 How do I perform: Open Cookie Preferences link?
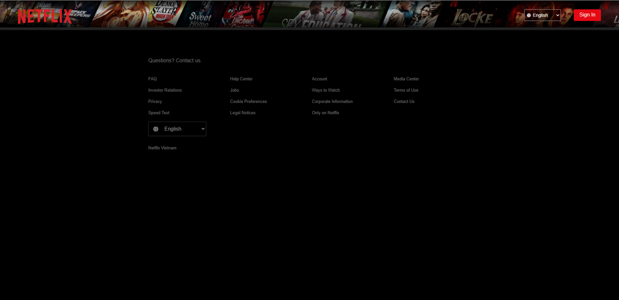click(248, 101)
